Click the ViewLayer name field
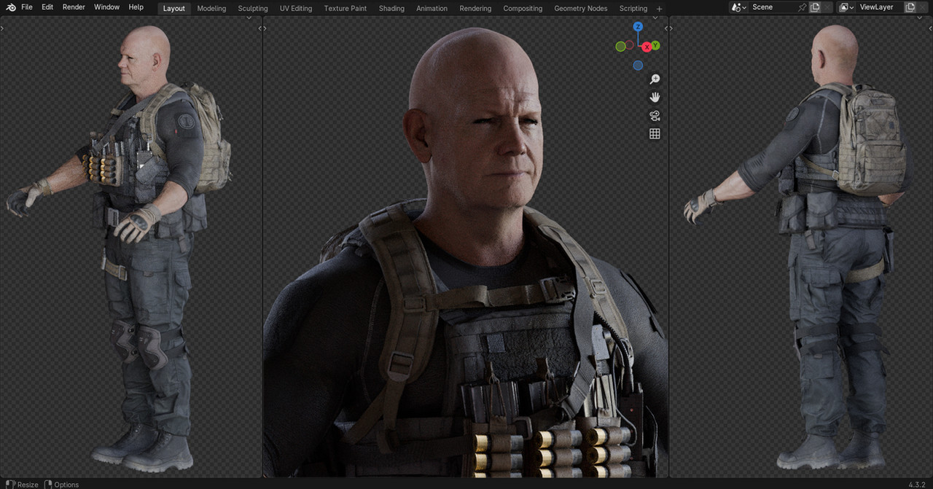 point(880,7)
